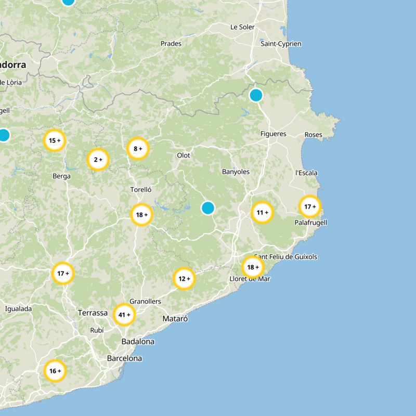Image resolution: width=416 pixels, height=416 pixels.
Task: Click the Figueres label
Action: click(x=274, y=134)
